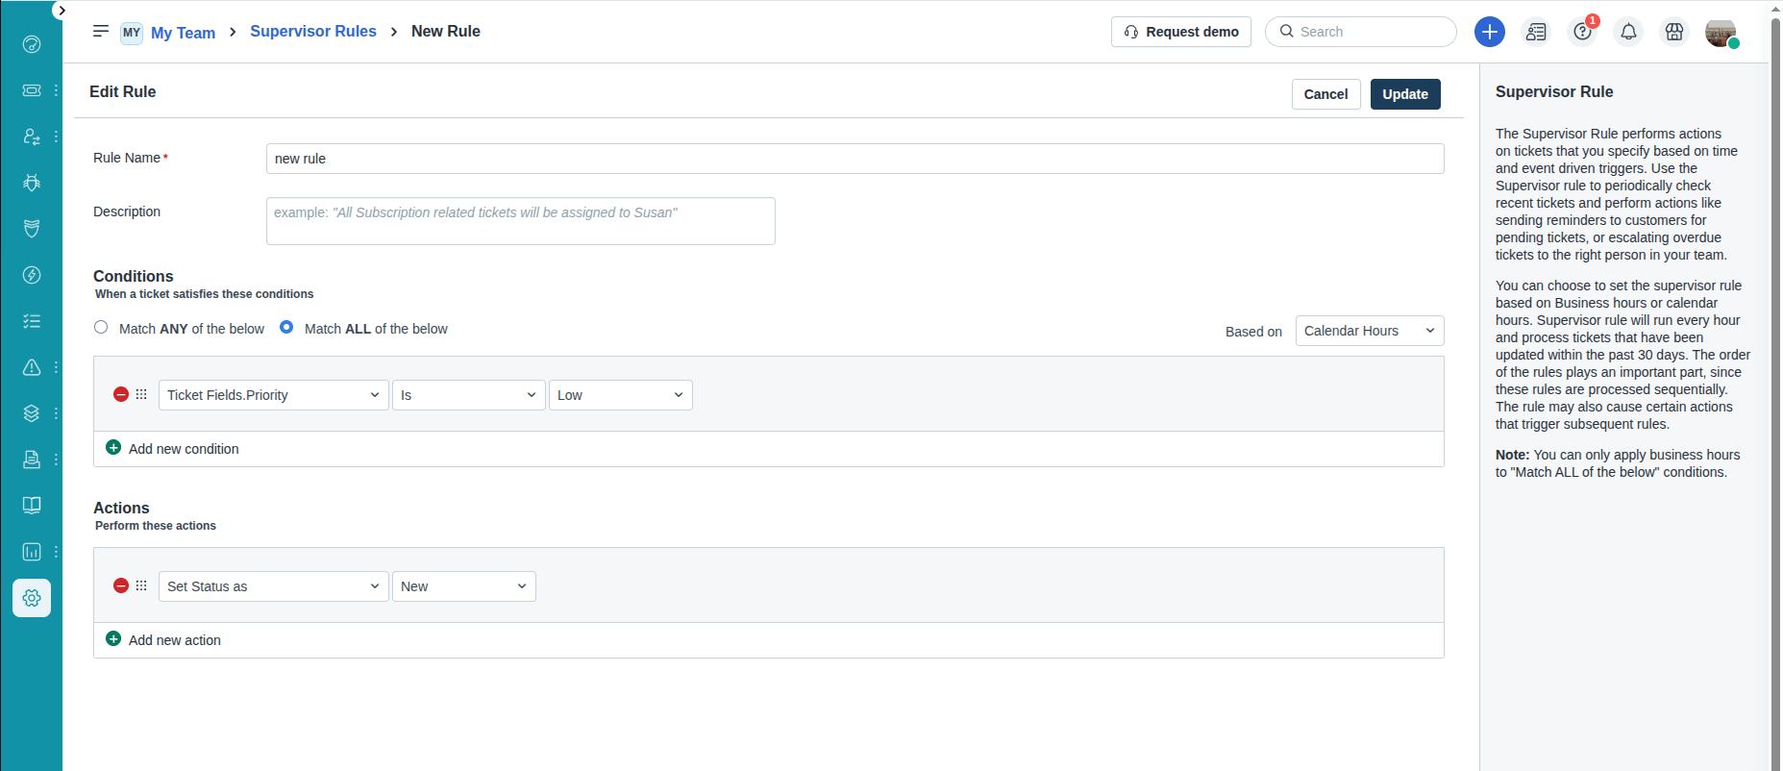
Task: Select Match ANY of the below
Action: [101, 327]
